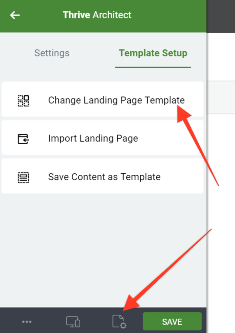Select the Save Content as Template text
Screen dimensions: 235x333
104,177
